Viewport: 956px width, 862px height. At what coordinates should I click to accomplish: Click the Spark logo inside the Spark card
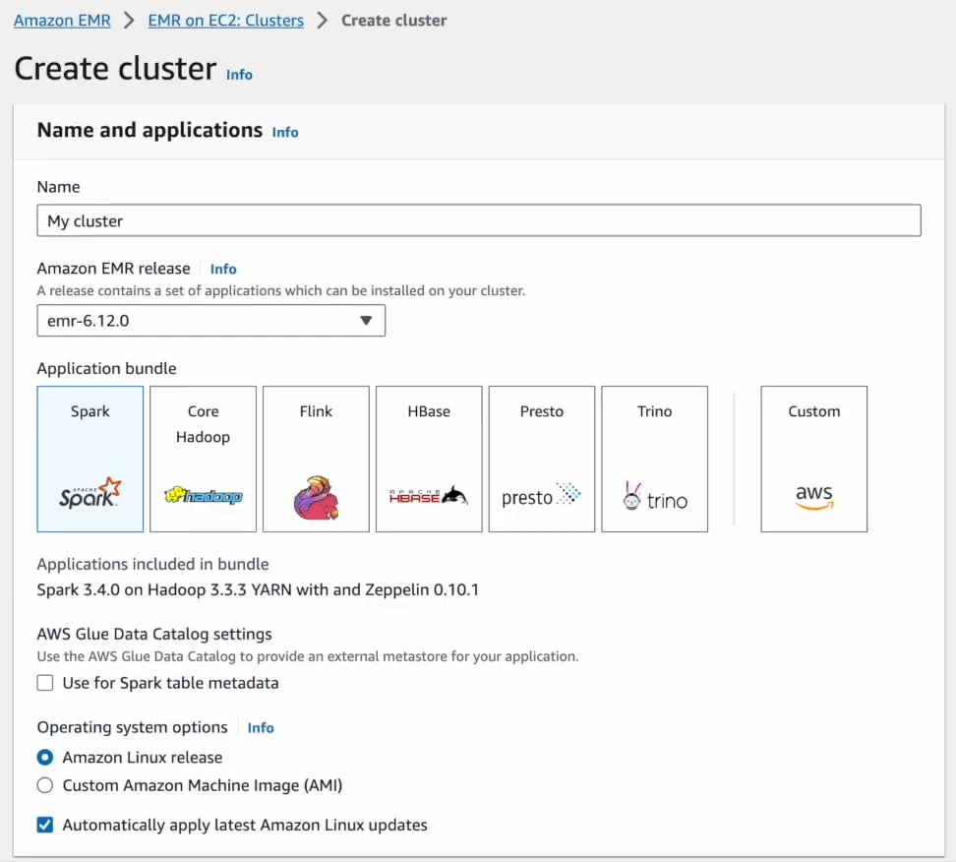(x=90, y=497)
